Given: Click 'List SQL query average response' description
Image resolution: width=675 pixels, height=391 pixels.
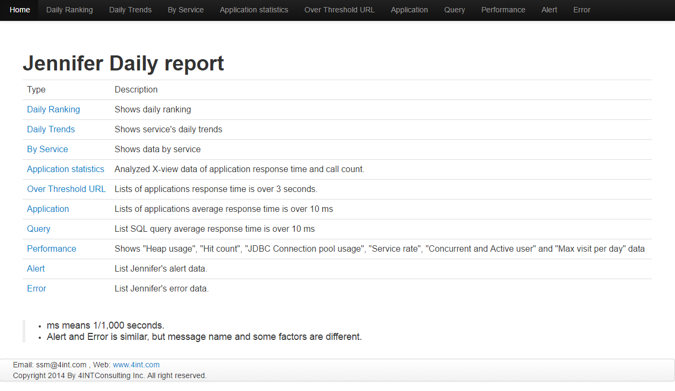Looking at the screenshot, I should [215, 229].
